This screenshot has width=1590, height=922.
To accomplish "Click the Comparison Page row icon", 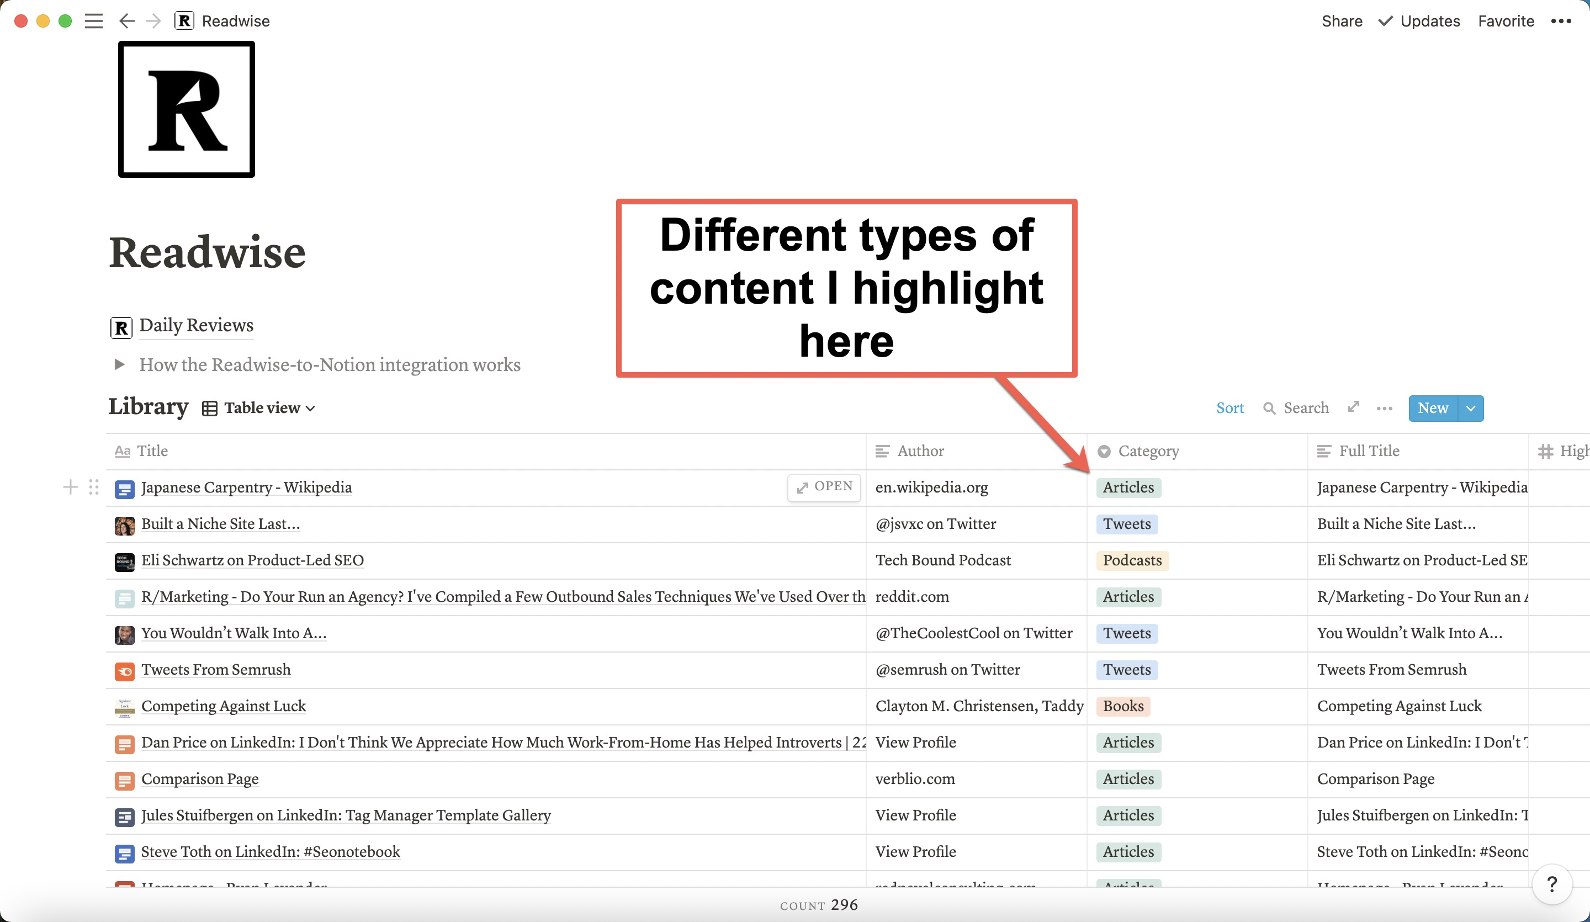I will click(124, 780).
